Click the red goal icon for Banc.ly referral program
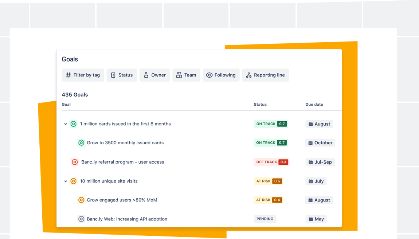Viewport: 419px width, 239px height. click(x=75, y=162)
